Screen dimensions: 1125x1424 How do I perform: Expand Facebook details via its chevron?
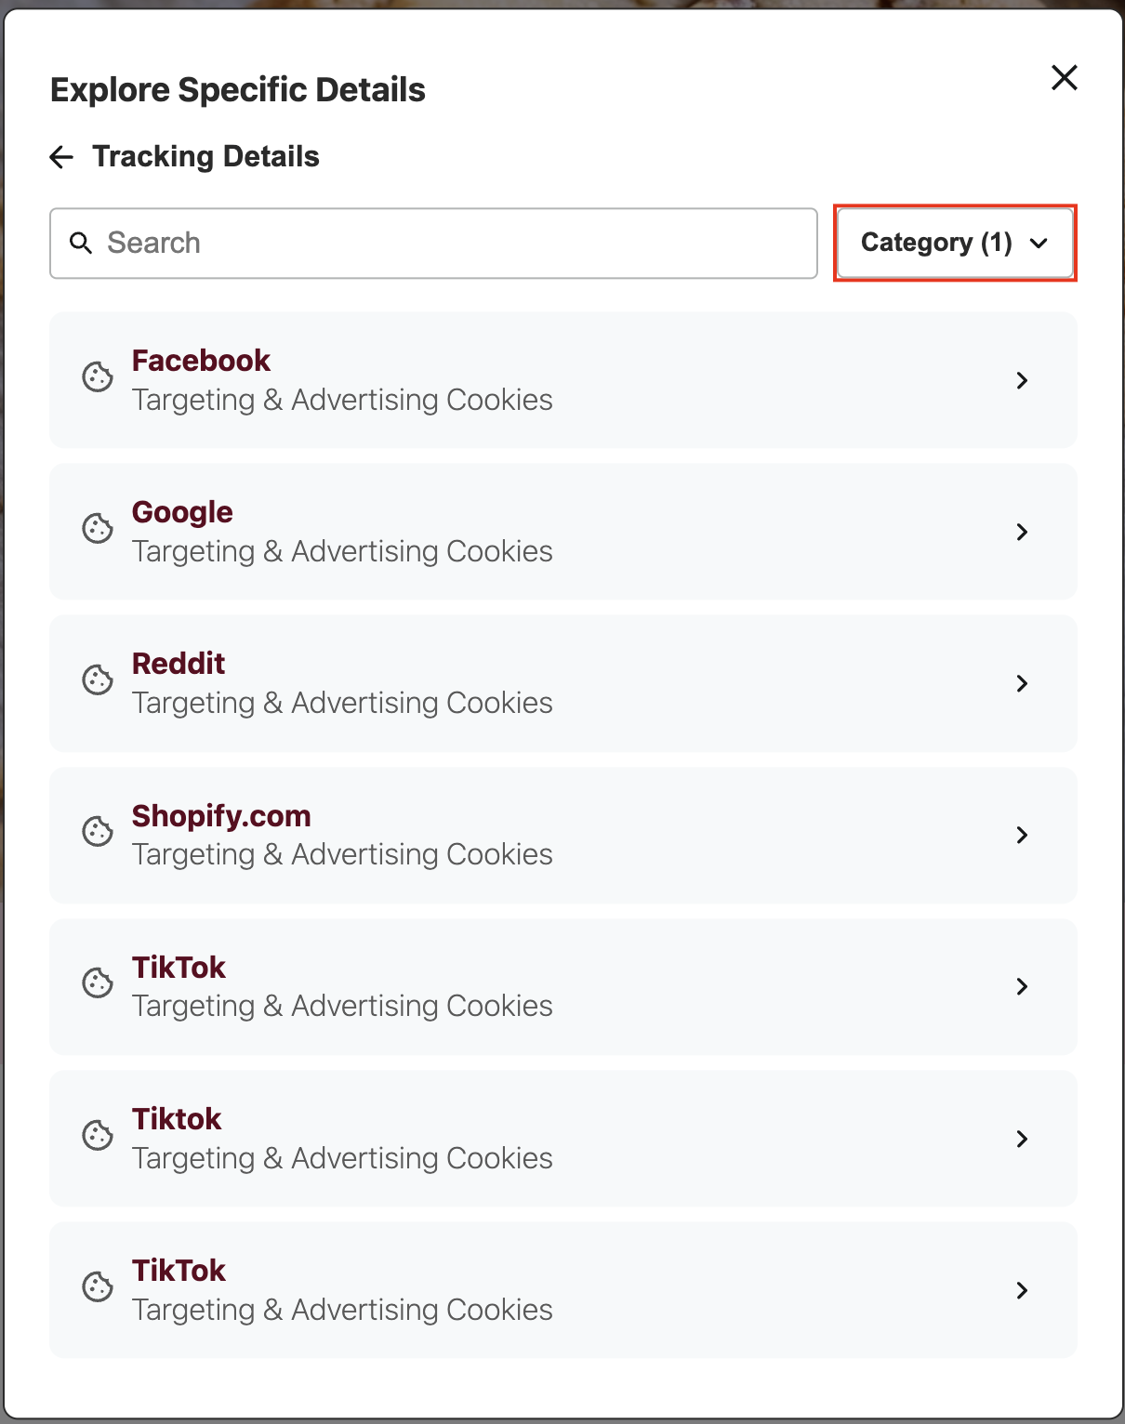1023,380
